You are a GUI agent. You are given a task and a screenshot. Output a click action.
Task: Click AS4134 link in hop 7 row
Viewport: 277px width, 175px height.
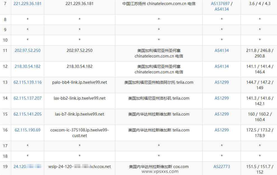pos(222,9)
